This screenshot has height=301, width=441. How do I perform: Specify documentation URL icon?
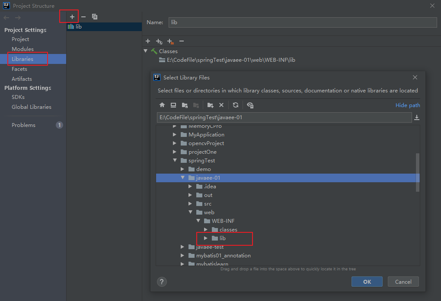(159, 41)
